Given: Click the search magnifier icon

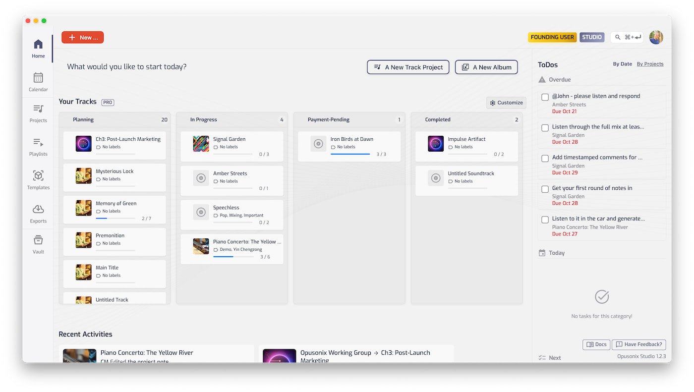Looking at the screenshot, I should tap(618, 37).
